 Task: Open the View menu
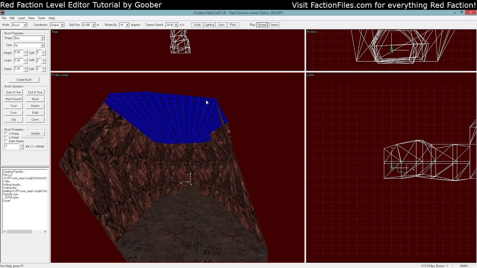(x=31, y=18)
